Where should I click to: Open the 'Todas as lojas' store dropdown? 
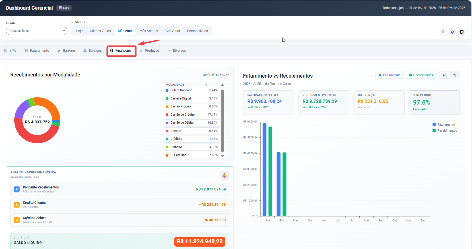36,31
